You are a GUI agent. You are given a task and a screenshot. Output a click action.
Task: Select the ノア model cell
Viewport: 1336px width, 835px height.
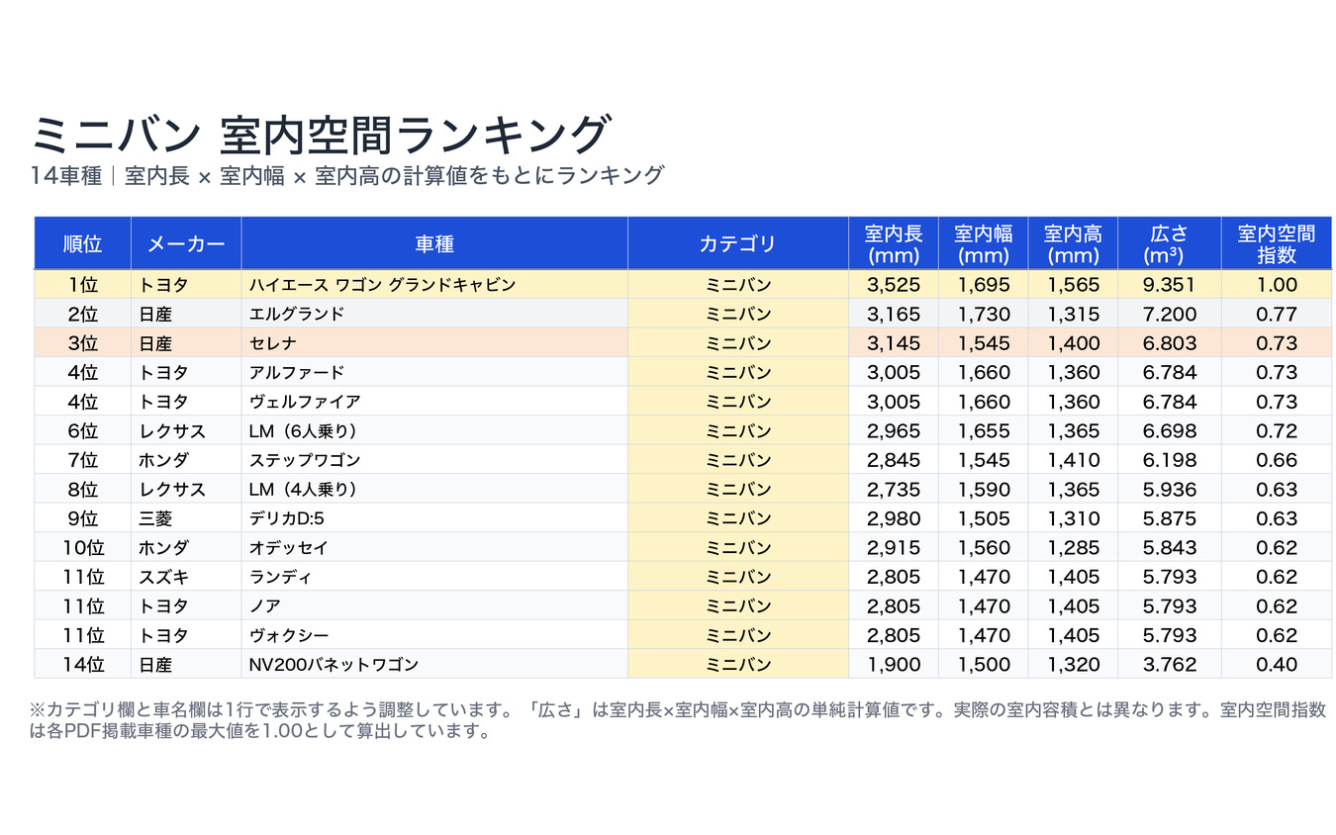[x=434, y=605]
